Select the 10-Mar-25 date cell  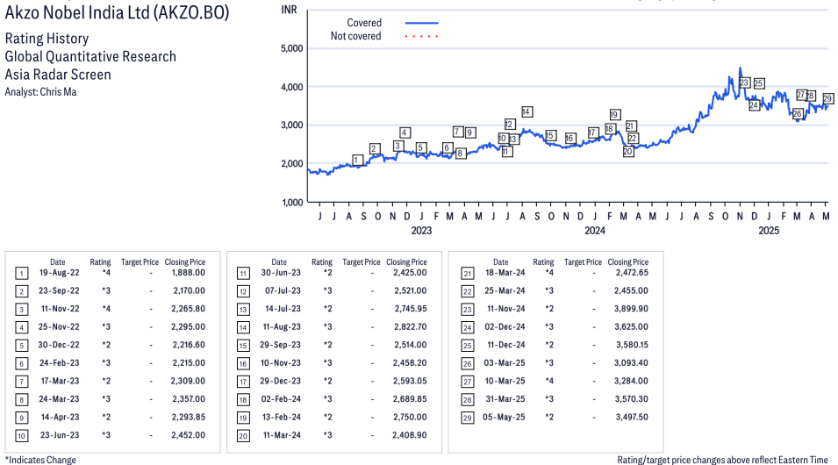click(505, 381)
